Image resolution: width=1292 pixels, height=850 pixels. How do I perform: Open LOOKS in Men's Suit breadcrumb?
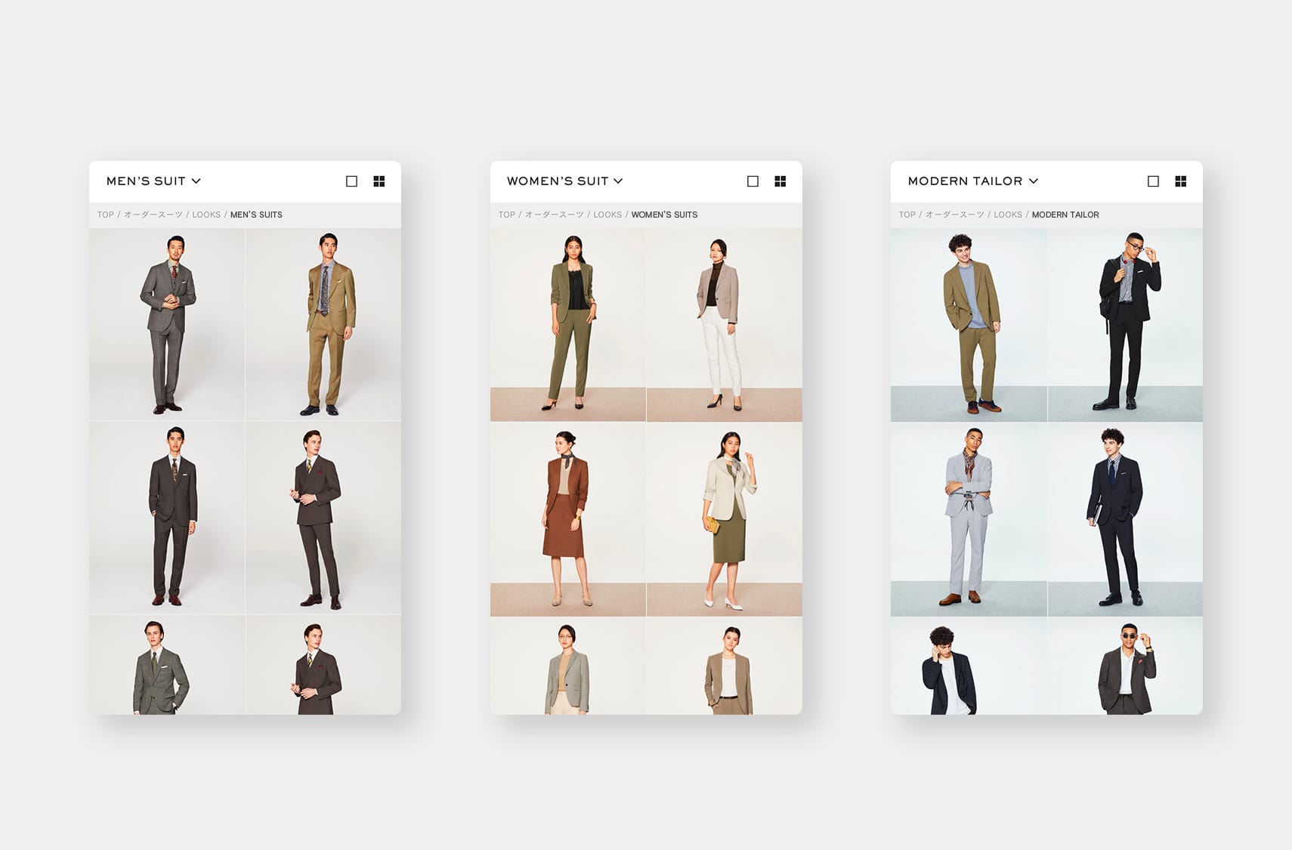click(206, 215)
